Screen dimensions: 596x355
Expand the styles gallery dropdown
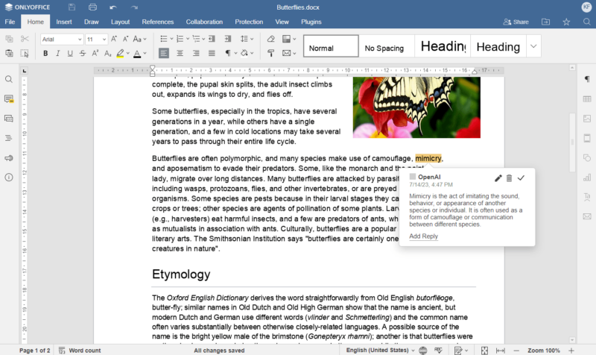click(533, 46)
